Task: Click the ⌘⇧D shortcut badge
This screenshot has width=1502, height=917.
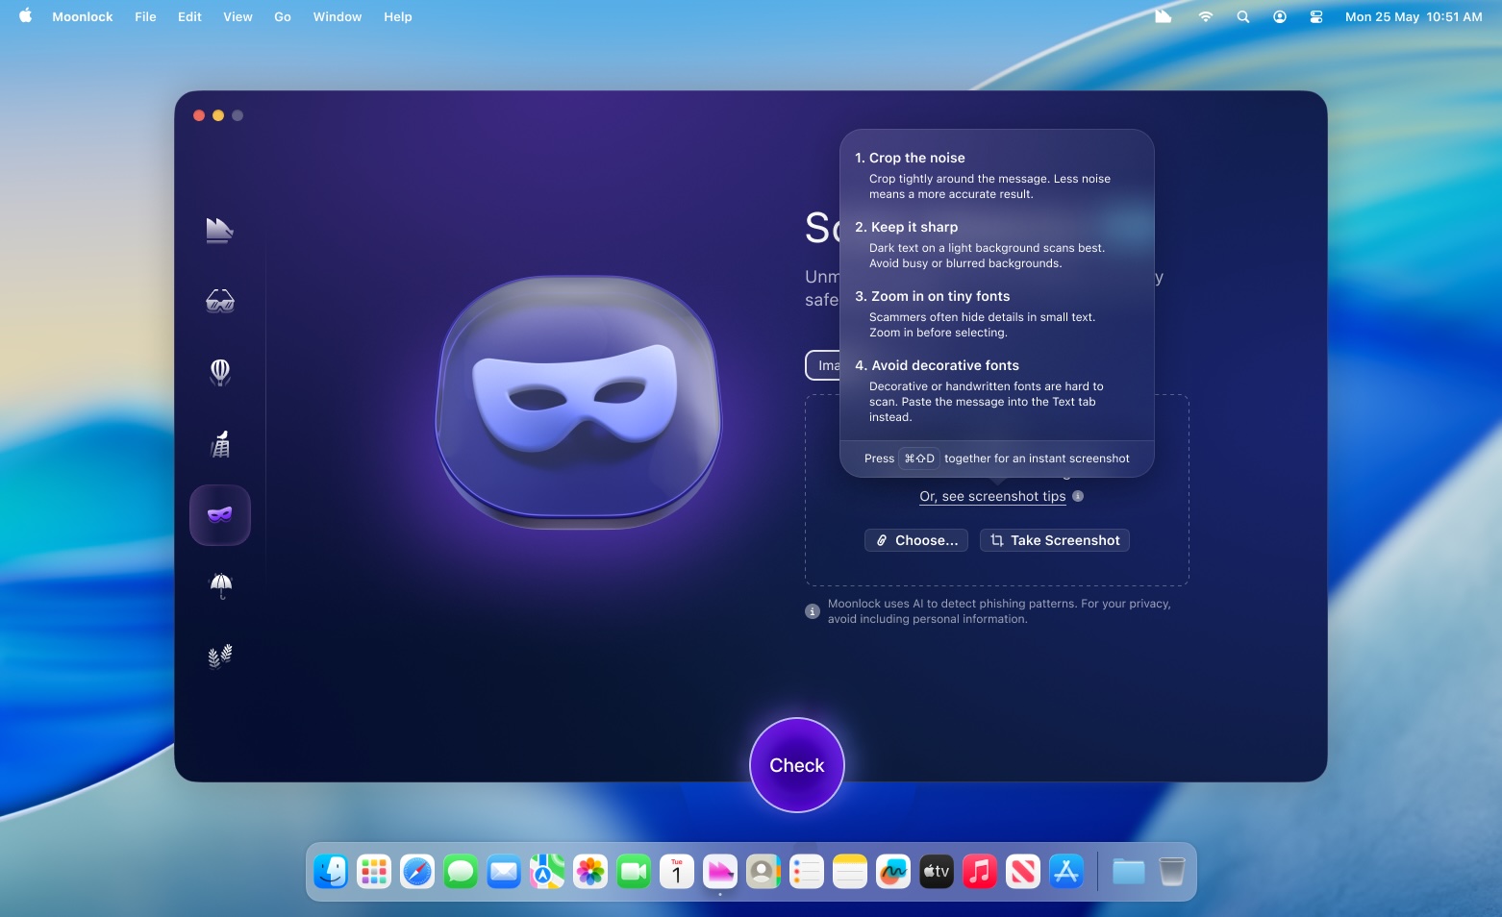Action: coord(919,458)
